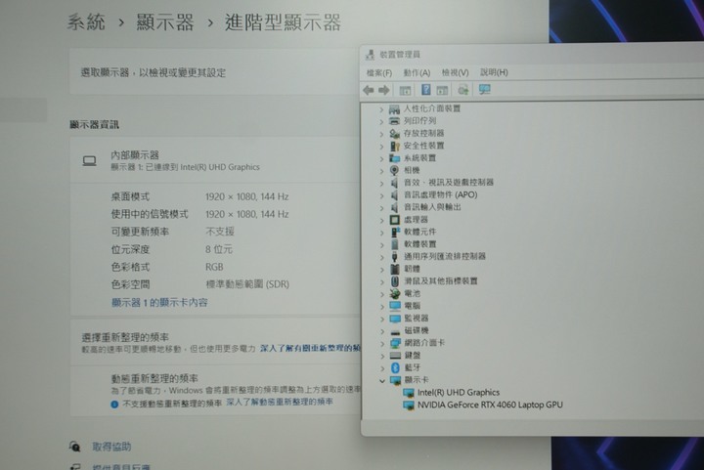Click the 位元深度 value 8 位元
The height and width of the screenshot is (470, 704).
coord(219,249)
